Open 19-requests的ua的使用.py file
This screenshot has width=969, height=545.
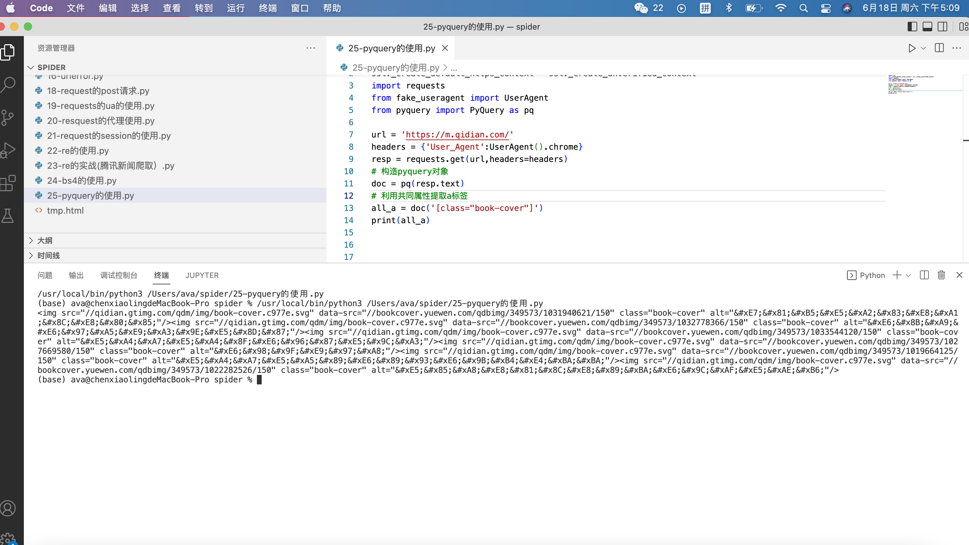pos(175,106)
